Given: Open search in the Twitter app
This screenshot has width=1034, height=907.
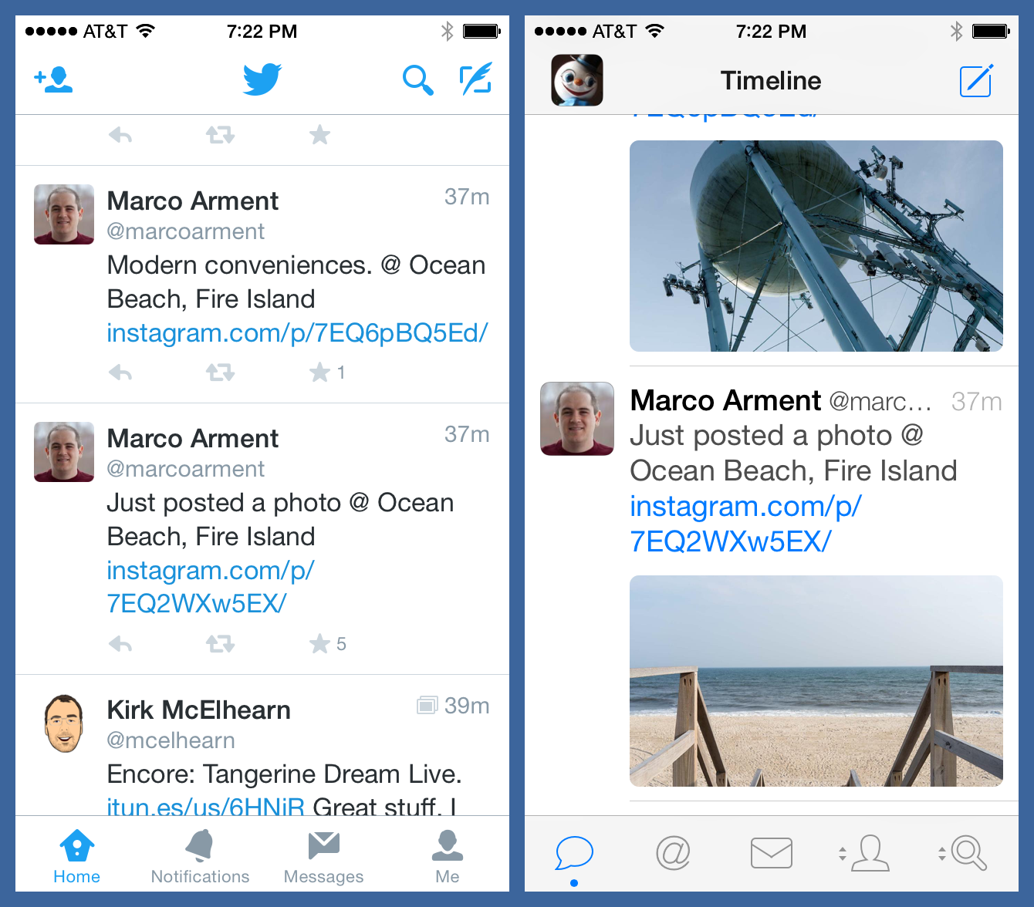Looking at the screenshot, I should [x=417, y=79].
